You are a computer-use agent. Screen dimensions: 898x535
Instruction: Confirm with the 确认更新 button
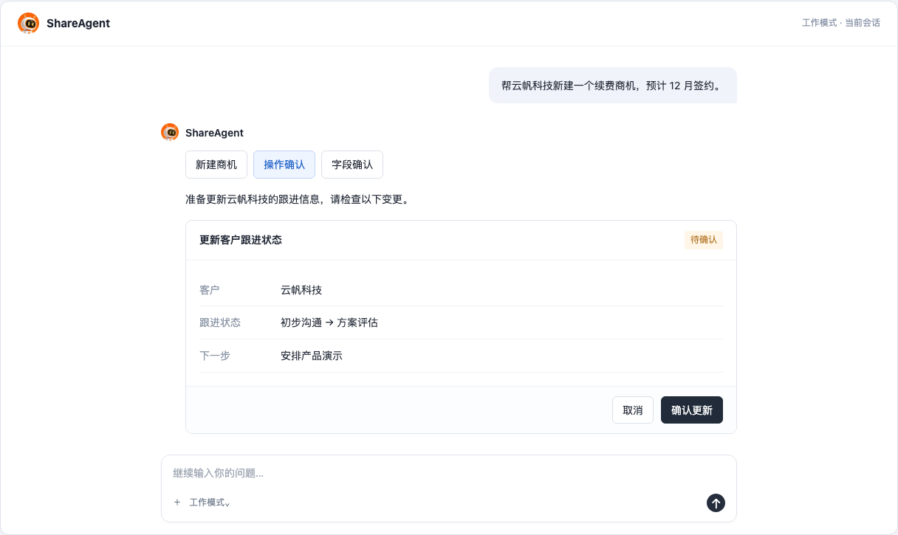(x=692, y=410)
